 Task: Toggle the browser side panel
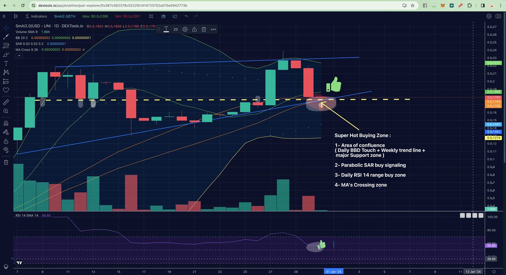[x=483, y=5]
